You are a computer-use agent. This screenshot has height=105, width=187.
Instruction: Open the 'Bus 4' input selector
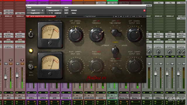170,34
